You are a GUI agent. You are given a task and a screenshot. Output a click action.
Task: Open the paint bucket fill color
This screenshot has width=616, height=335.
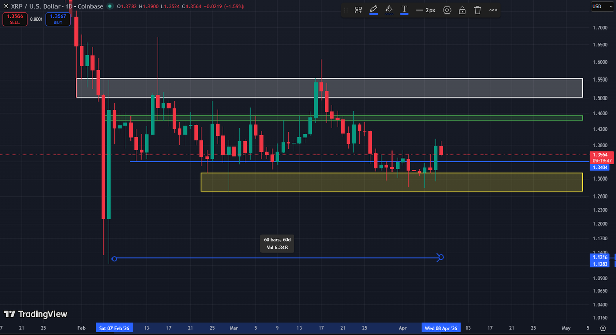(x=389, y=10)
